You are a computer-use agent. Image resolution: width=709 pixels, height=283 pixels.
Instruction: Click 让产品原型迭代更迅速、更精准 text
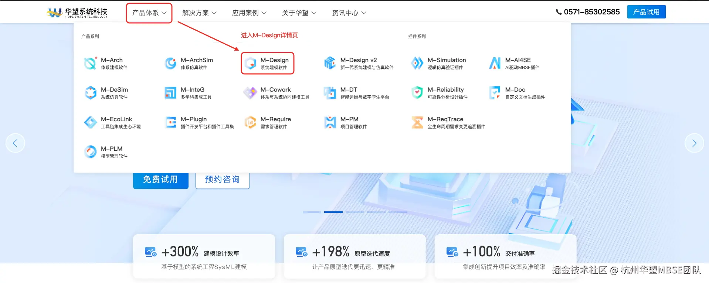[x=353, y=267]
